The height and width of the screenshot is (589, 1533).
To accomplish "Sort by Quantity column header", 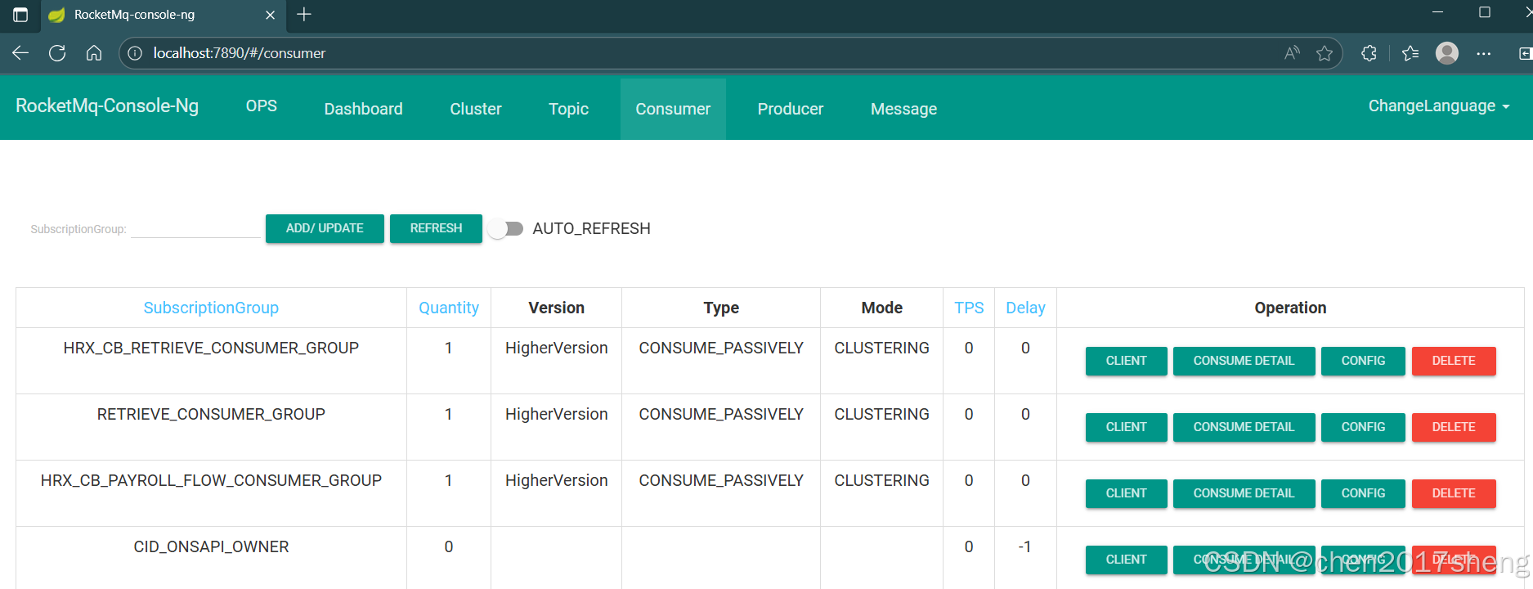I will [449, 308].
